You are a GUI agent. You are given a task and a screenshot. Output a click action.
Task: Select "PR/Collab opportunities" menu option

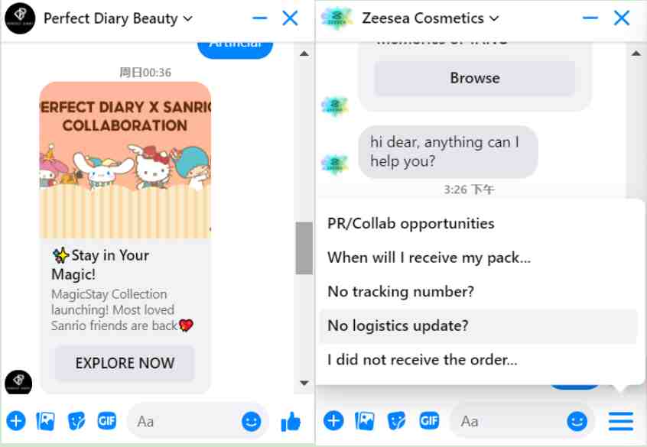click(x=479, y=223)
